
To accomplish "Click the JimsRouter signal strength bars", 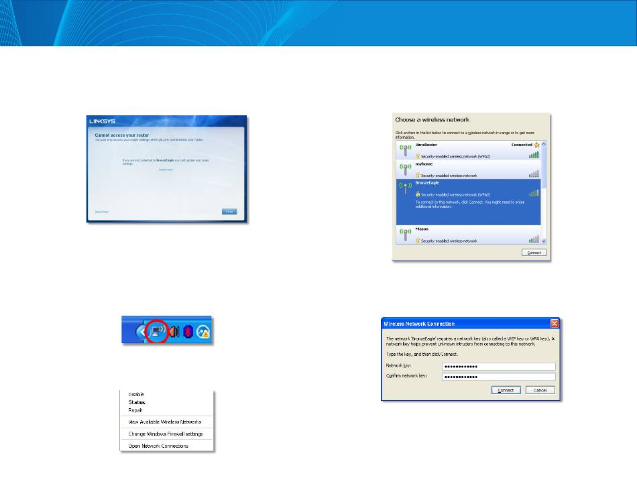I will click(534, 155).
